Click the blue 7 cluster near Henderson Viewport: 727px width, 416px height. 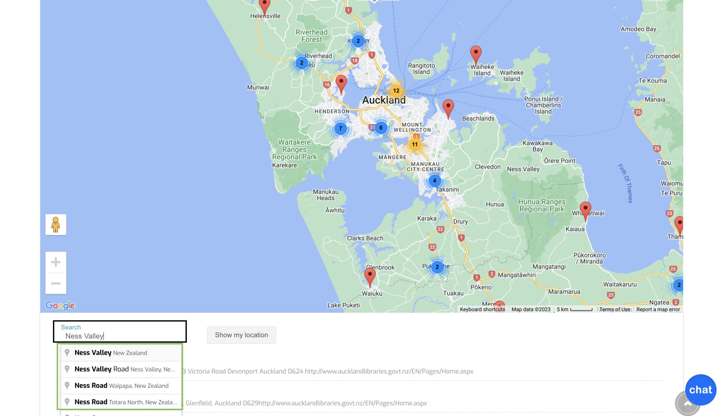pyautogui.click(x=340, y=129)
